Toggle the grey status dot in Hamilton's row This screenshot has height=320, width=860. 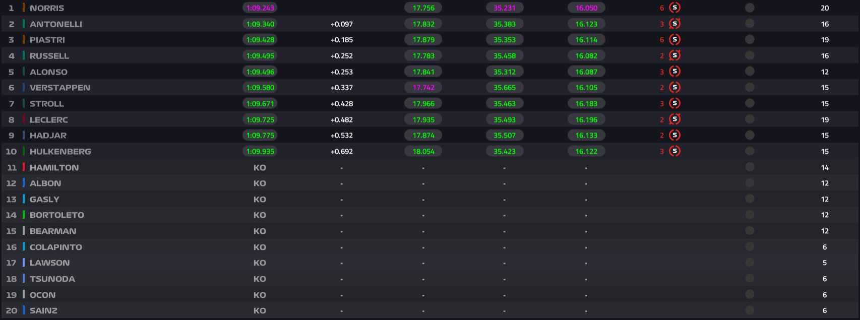pyautogui.click(x=750, y=167)
